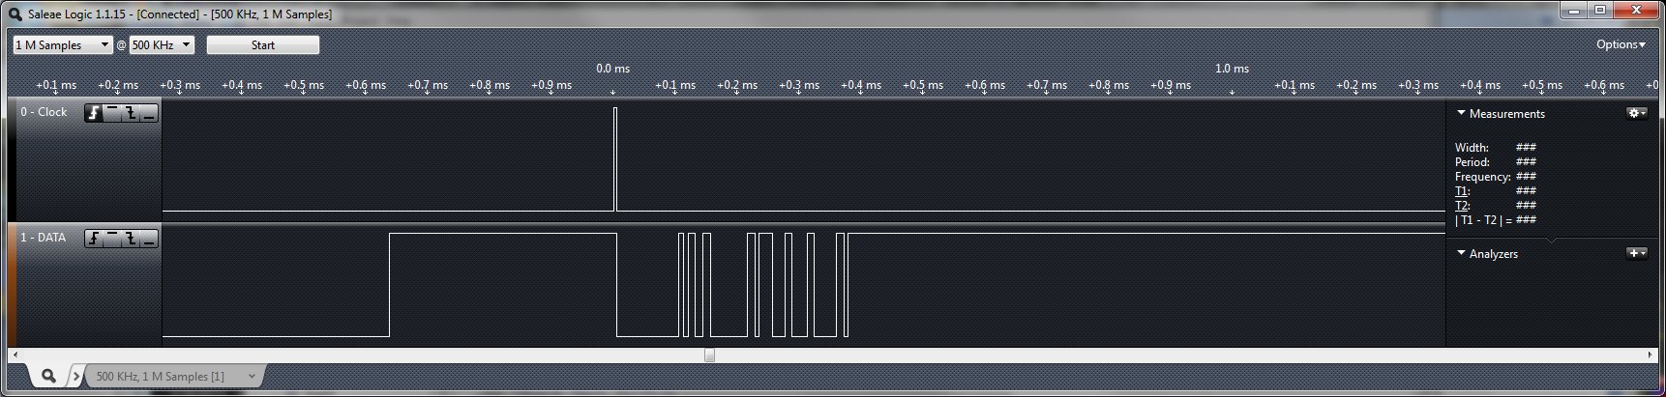
Task: Open the Options menu
Action: point(1620,44)
